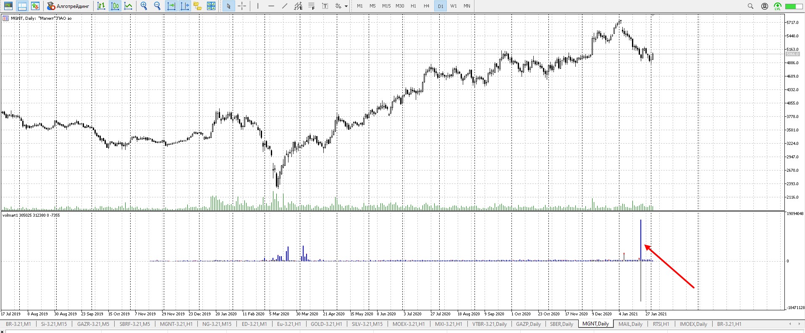
Task: Switch to the SBER,Daily chart tab
Action: 561,324
